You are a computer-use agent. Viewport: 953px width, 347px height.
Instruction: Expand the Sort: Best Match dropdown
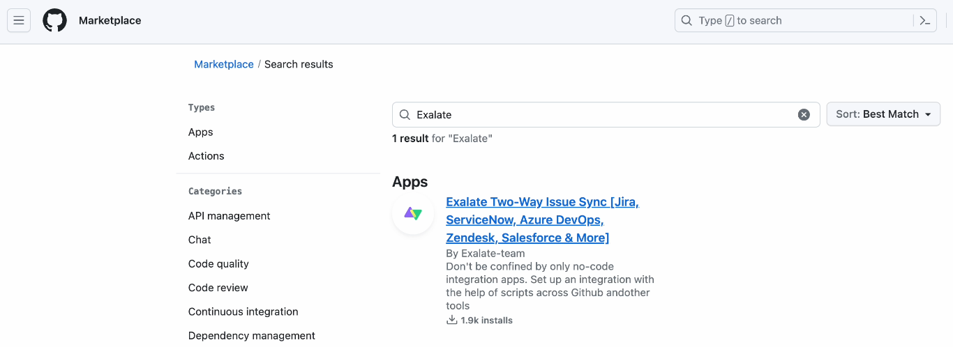point(883,114)
